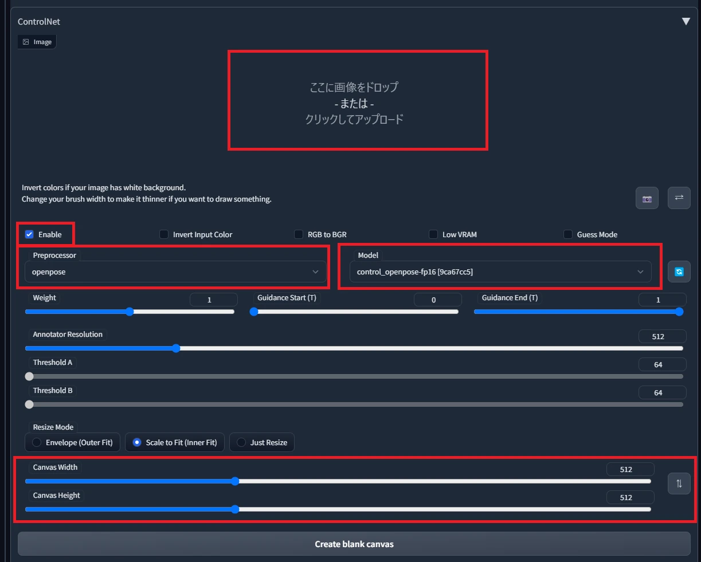The width and height of the screenshot is (701, 562).
Task: Click the Canvas Width slider handle
Action: coord(235,481)
